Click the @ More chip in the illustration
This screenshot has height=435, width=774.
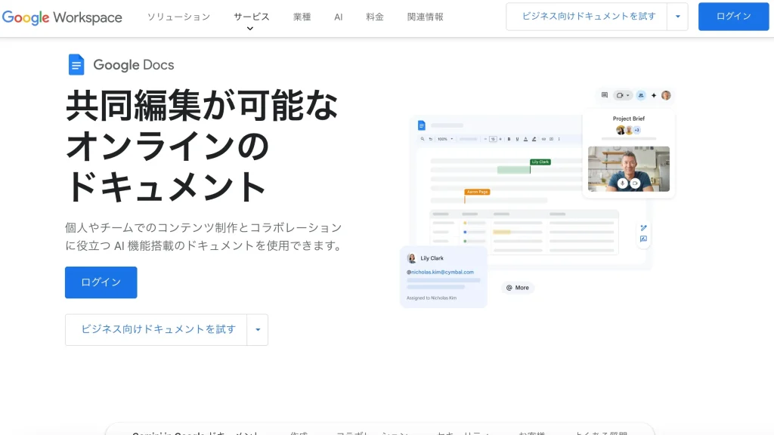[x=517, y=288]
